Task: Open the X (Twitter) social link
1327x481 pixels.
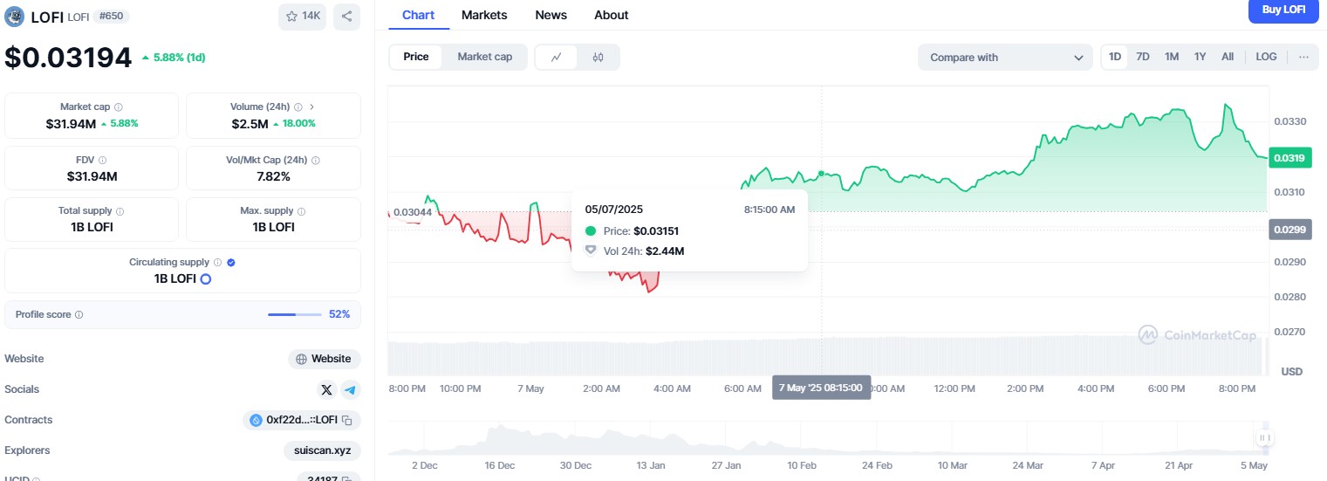Action: (326, 389)
